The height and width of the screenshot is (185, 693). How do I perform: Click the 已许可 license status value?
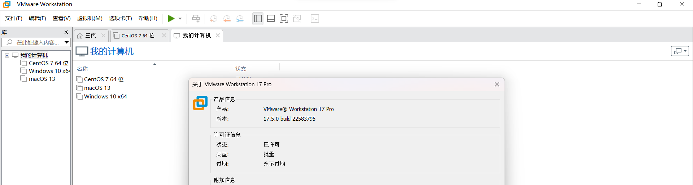[x=271, y=145]
